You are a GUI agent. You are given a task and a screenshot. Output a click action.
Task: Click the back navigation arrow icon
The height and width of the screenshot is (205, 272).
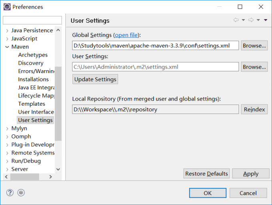point(236,20)
